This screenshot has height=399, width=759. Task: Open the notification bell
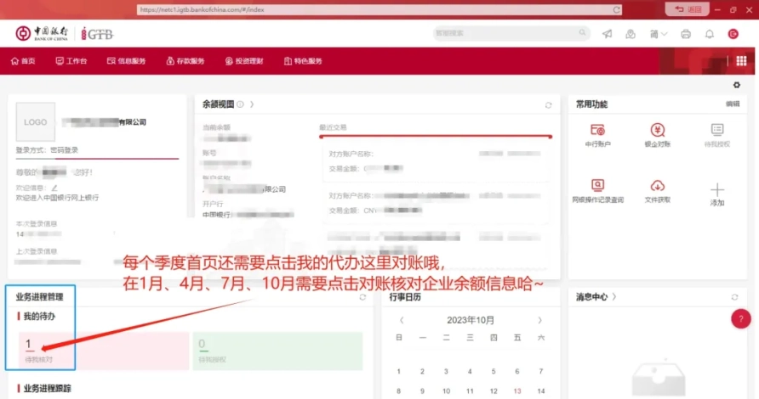coord(709,34)
